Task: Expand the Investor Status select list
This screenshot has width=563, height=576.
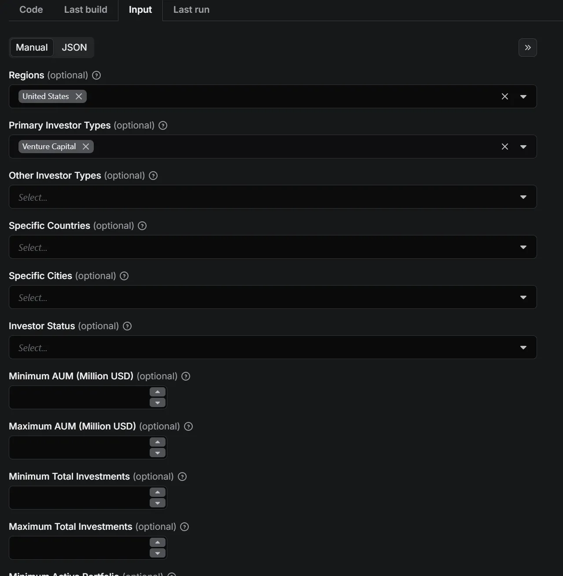Action: point(523,347)
